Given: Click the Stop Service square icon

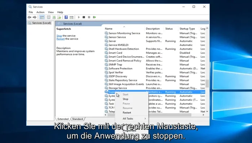Looking at the screenshot, I should pyautogui.click(x=84, y=17).
